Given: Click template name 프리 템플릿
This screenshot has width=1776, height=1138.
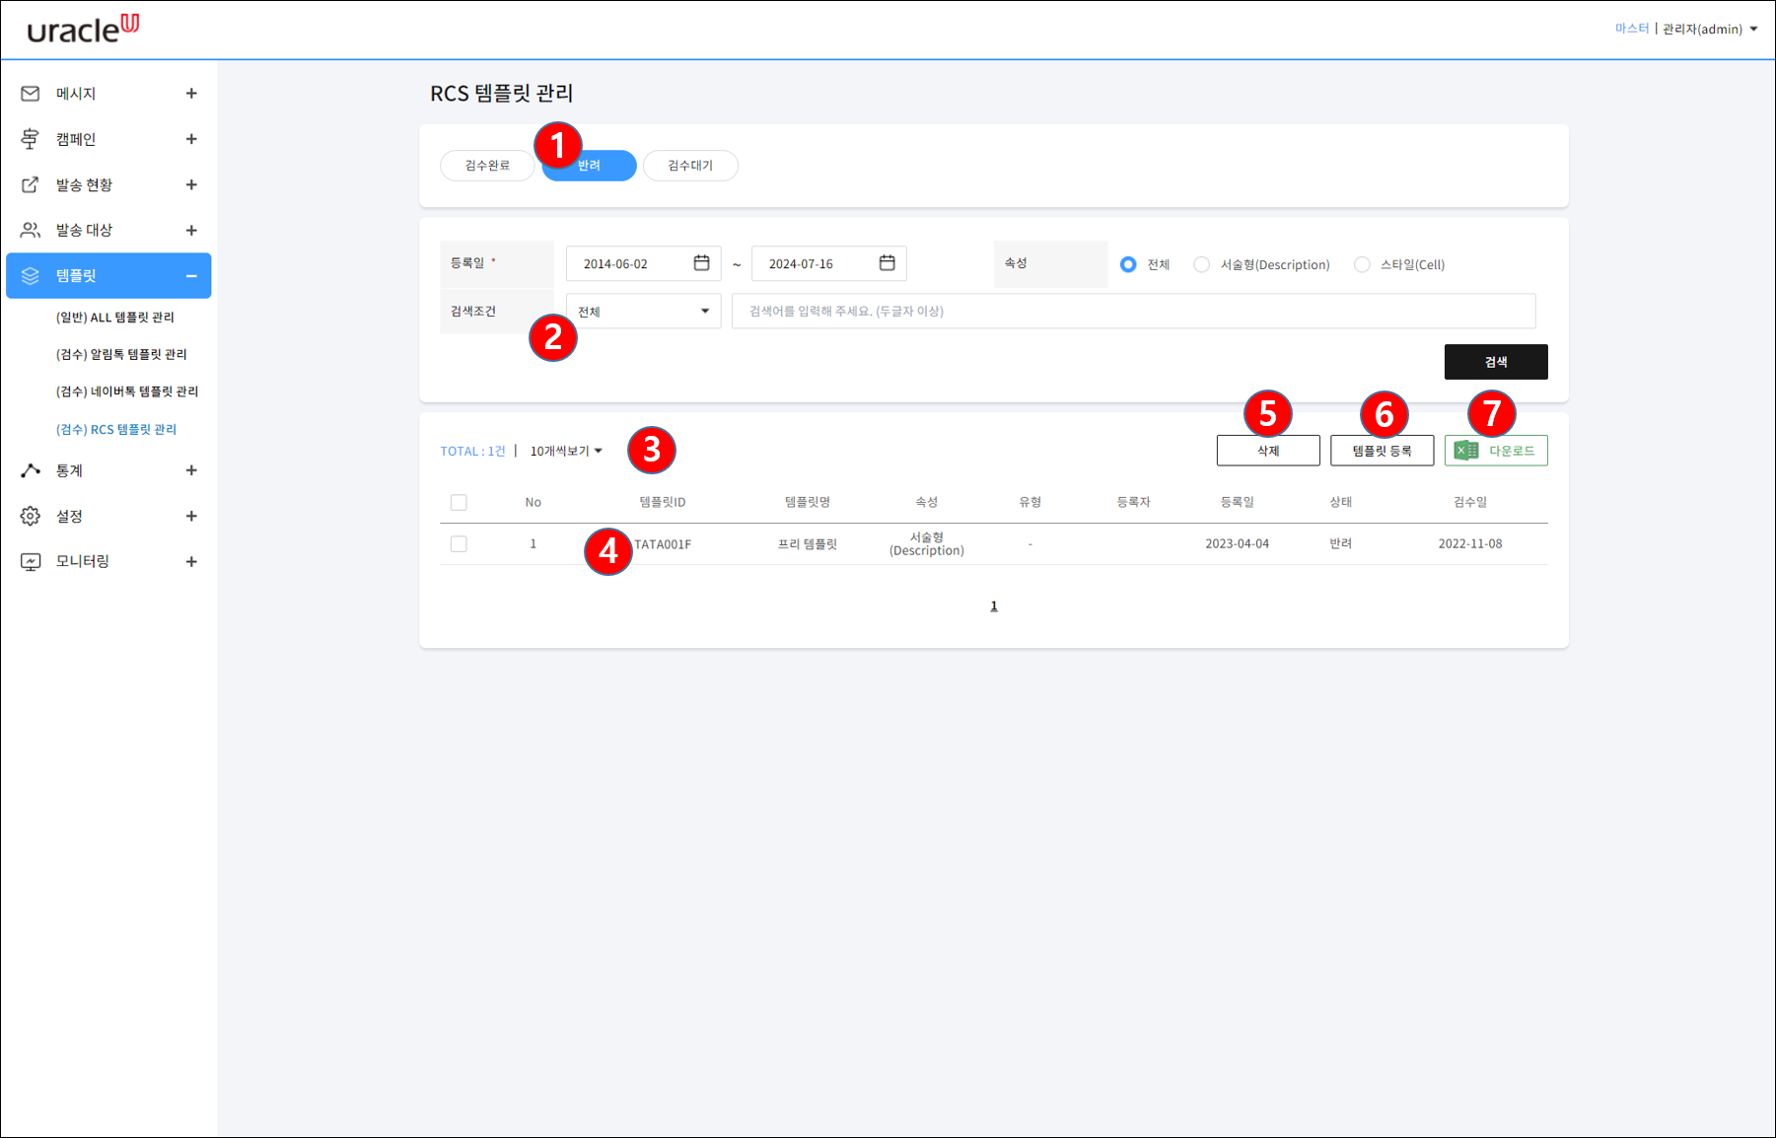Looking at the screenshot, I should pos(808,544).
